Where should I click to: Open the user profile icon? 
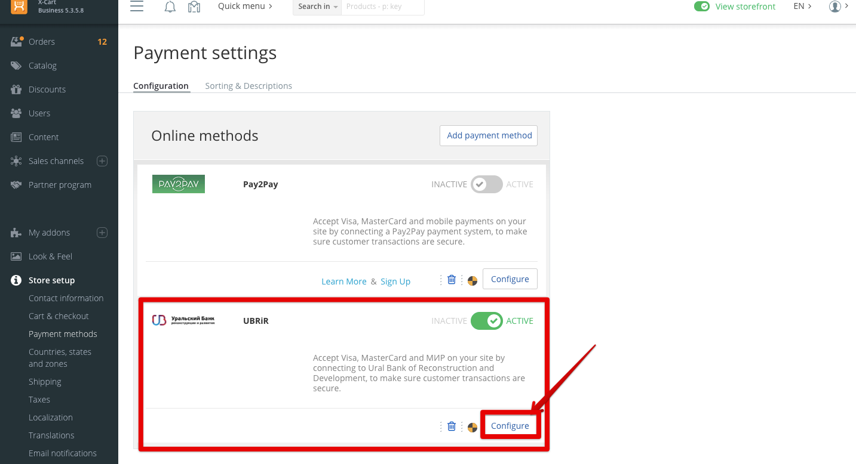[x=834, y=7]
